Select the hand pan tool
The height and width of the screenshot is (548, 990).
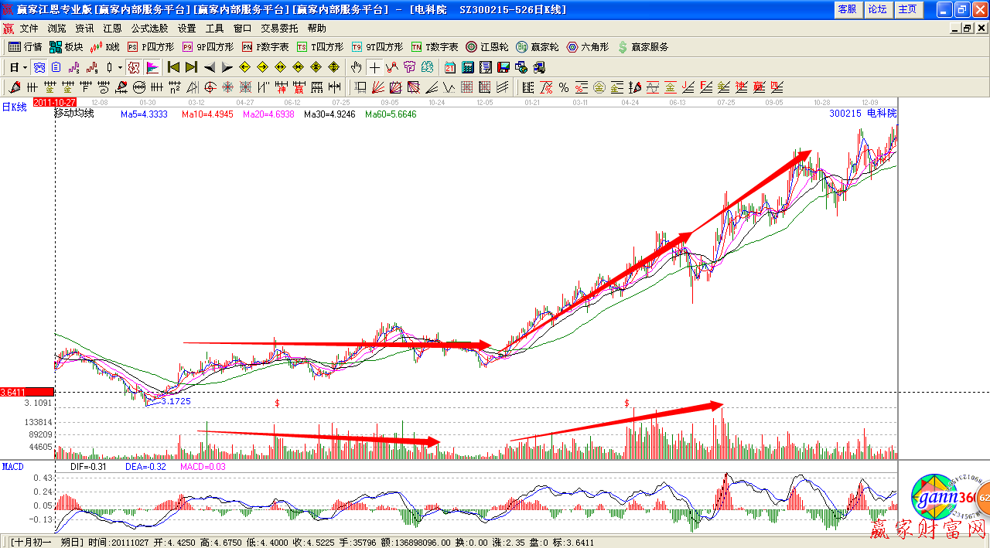pyautogui.click(x=357, y=67)
